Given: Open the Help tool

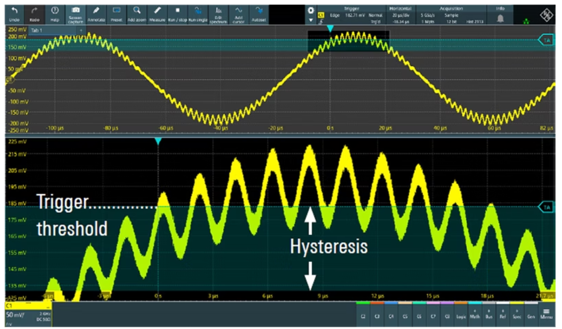Looking at the screenshot, I should coord(55,14).
